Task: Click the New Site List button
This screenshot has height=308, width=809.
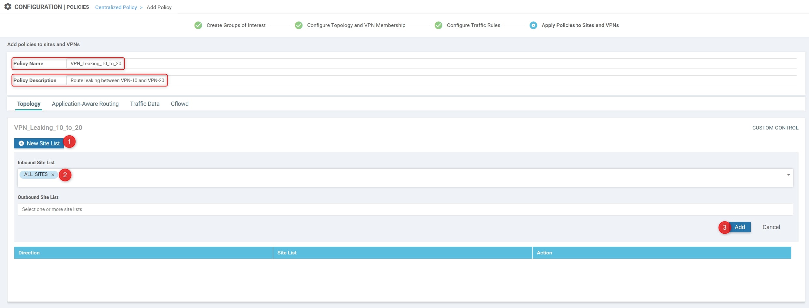Action: pyautogui.click(x=39, y=143)
